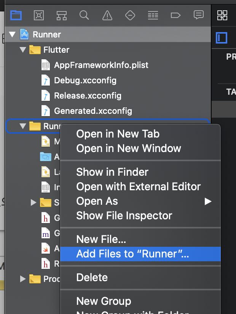This screenshot has height=314, width=236.
Task: Open the Open As submenu
Action: [x=140, y=201]
